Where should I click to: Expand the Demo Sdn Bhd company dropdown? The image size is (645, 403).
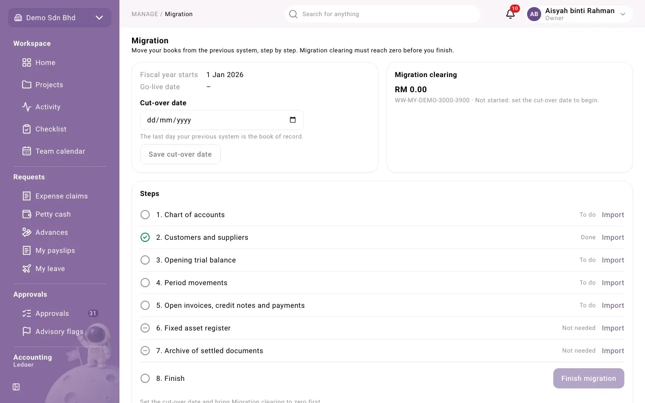tap(59, 18)
